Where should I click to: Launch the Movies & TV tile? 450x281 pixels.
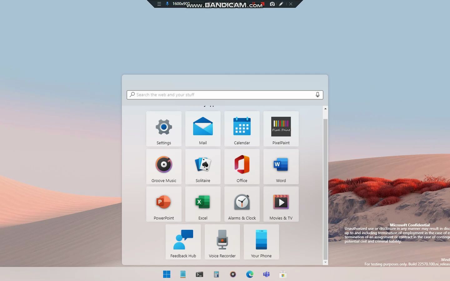pos(281,204)
